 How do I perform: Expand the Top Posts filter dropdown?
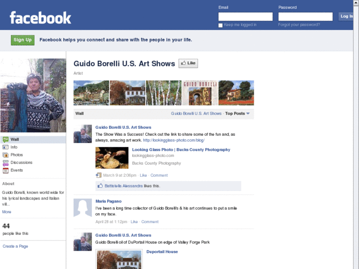coord(237,114)
